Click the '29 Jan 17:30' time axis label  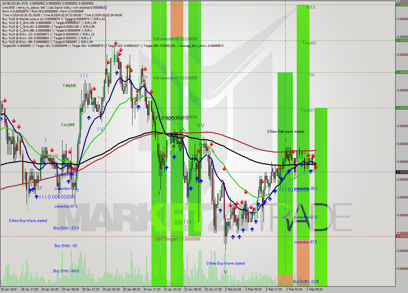(x=91, y=289)
